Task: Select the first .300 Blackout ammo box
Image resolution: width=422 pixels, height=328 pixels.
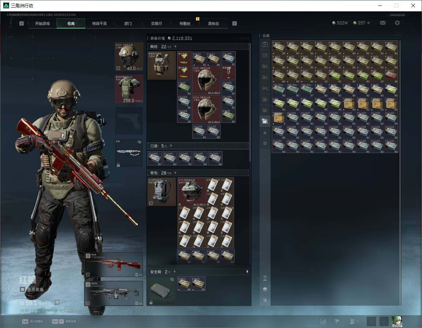Action: 279,90
